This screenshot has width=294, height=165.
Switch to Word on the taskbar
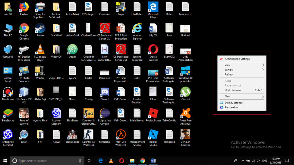(153, 161)
